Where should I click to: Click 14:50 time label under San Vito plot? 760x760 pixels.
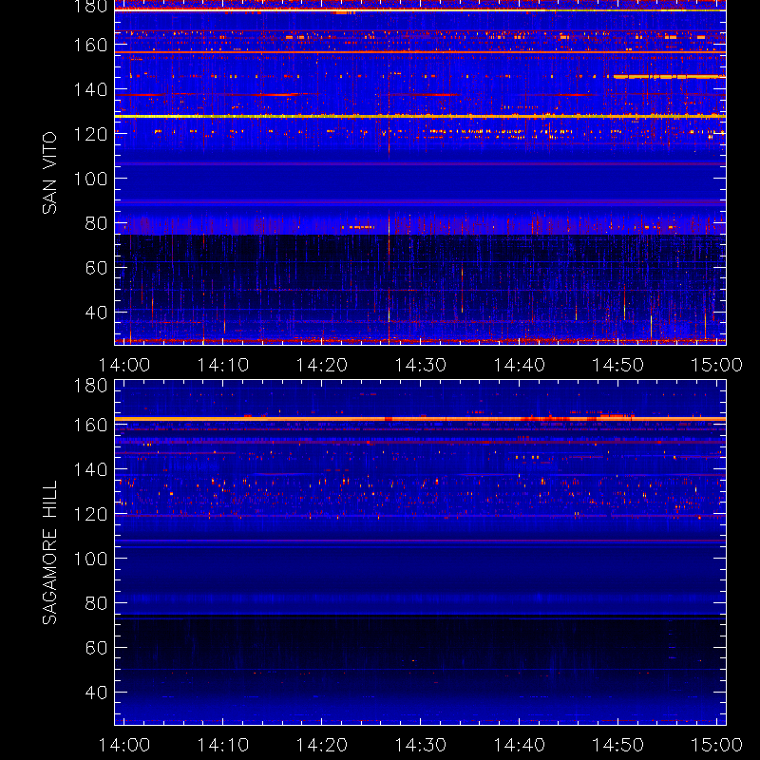pyautogui.click(x=618, y=365)
